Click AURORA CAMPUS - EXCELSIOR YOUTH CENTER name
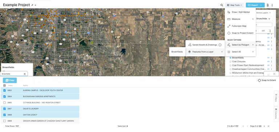Image resolution: width=279 pixels, height=132 pixels. (x=43, y=91)
